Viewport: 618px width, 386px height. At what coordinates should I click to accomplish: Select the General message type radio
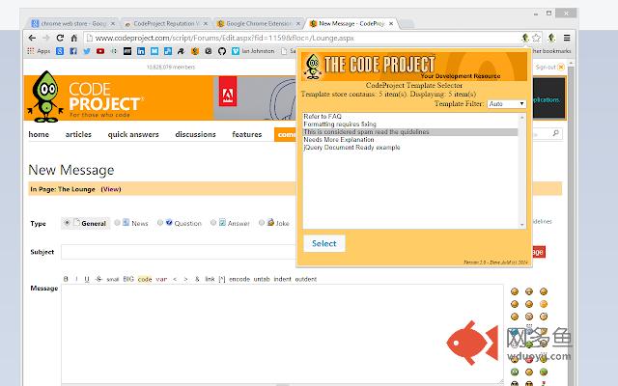67,223
